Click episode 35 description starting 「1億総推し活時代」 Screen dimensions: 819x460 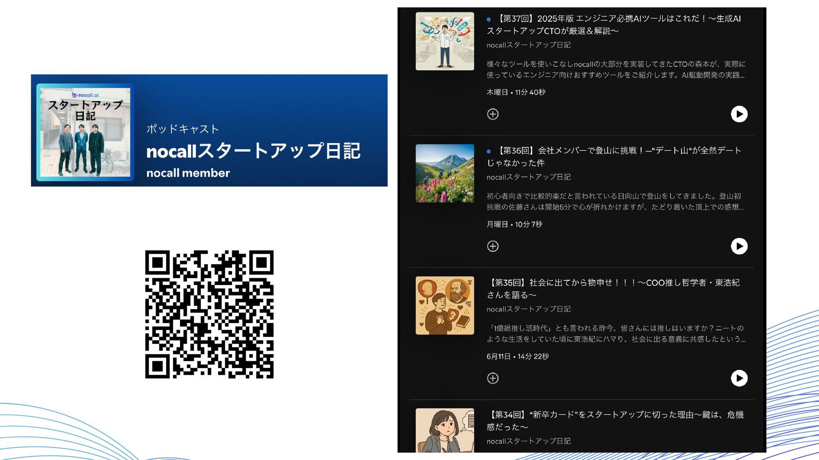(616, 333)
